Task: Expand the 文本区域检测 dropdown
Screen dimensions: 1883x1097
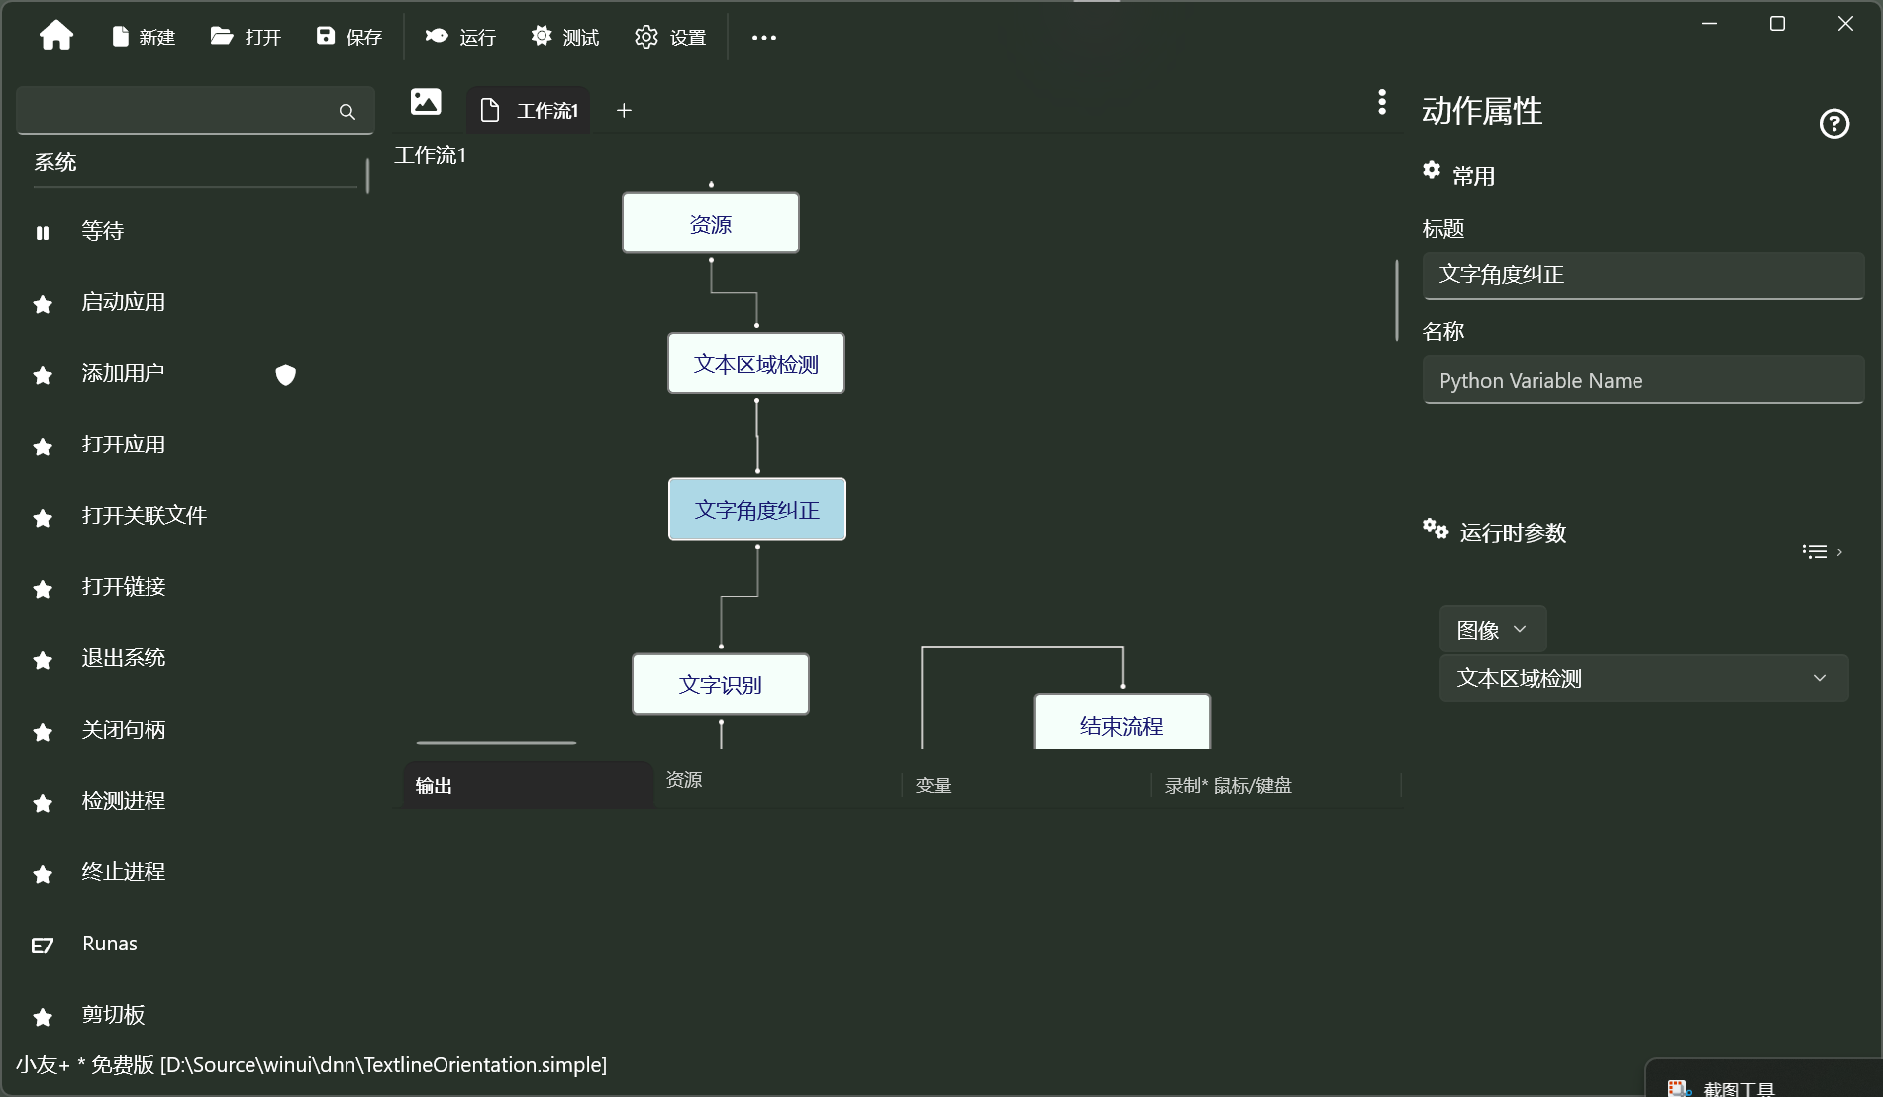Action: (x=1820, y=678)
